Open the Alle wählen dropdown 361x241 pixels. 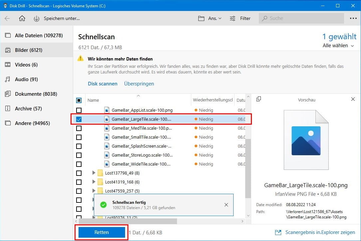pos(338,46)
